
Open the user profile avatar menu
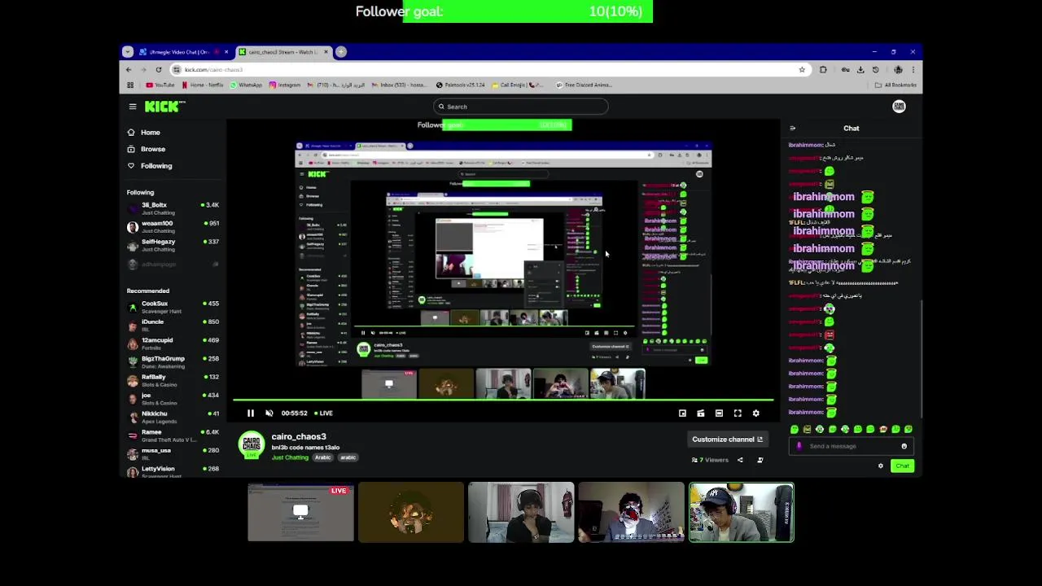(x=899, y=107)
